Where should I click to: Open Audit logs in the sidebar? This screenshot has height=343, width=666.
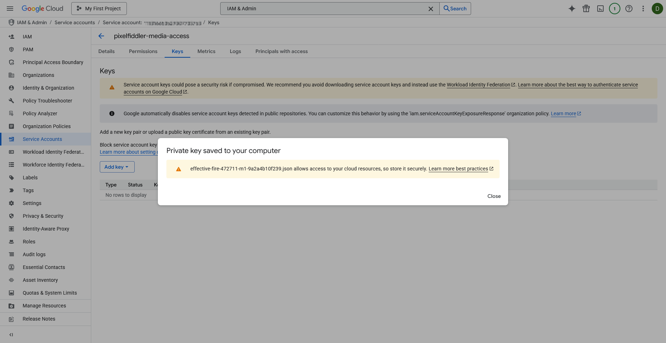pos(34,254)
